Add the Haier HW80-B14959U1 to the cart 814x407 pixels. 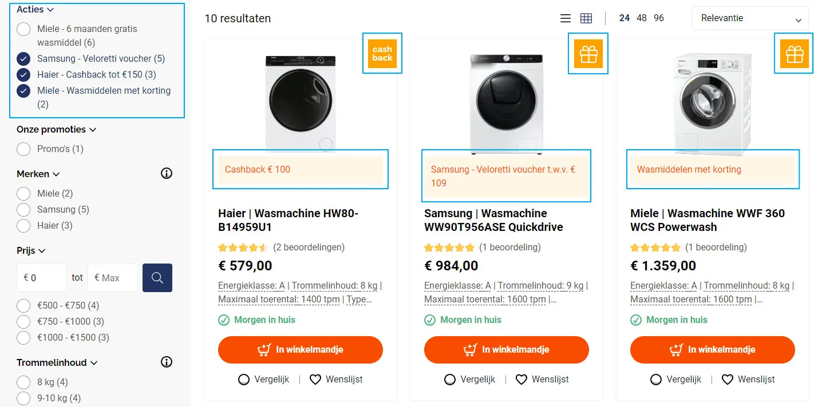pyautogui.click(x=300, y=349)
